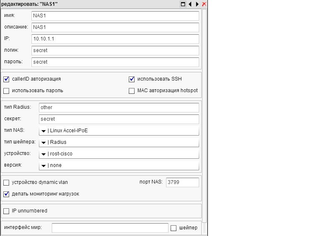Enable использовать пароль checkbox
318x236 pixels.
(x=6, y=91)
